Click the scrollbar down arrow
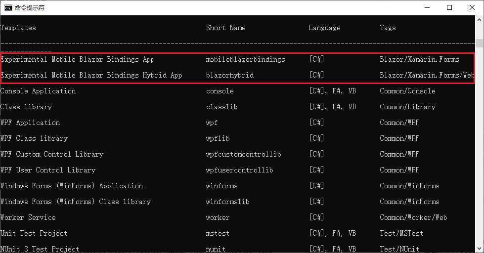Viewport: 484px width, 253px height. [480, 249]
